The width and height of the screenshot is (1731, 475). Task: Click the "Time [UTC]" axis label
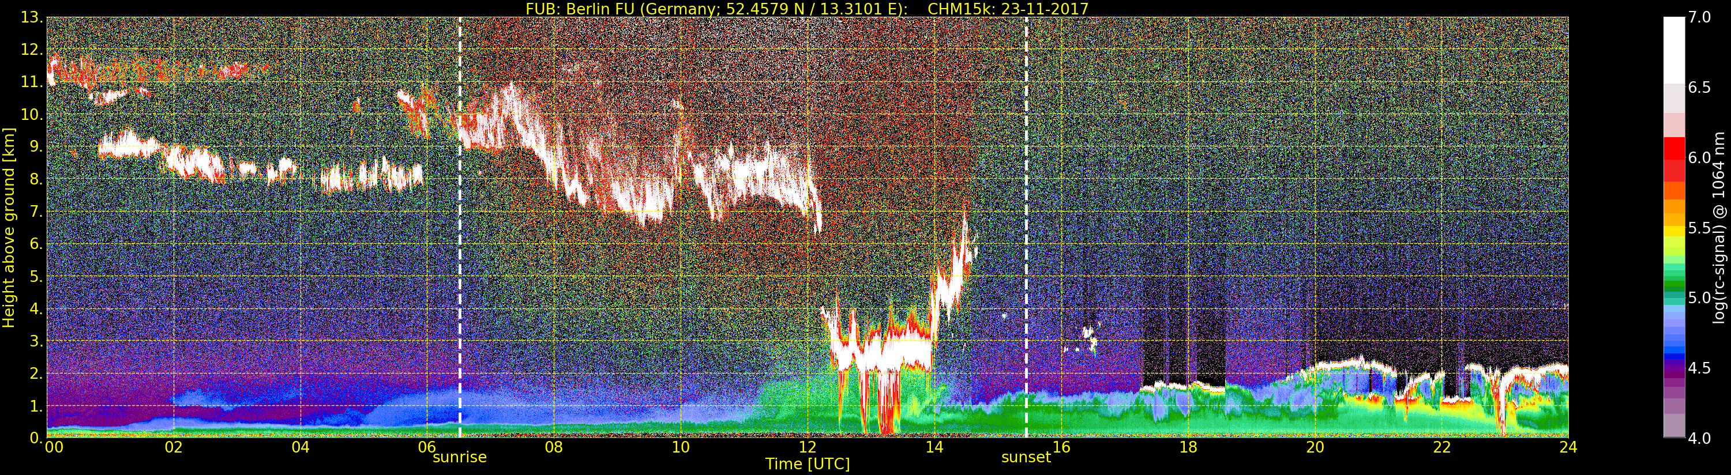[807, 463]
